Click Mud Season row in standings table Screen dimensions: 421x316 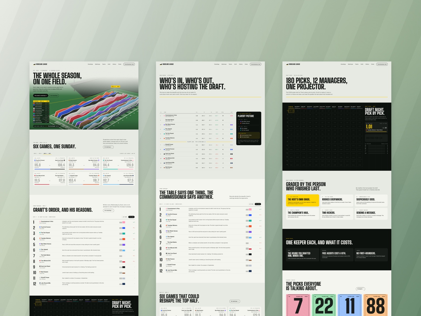(x=197, y=167)
